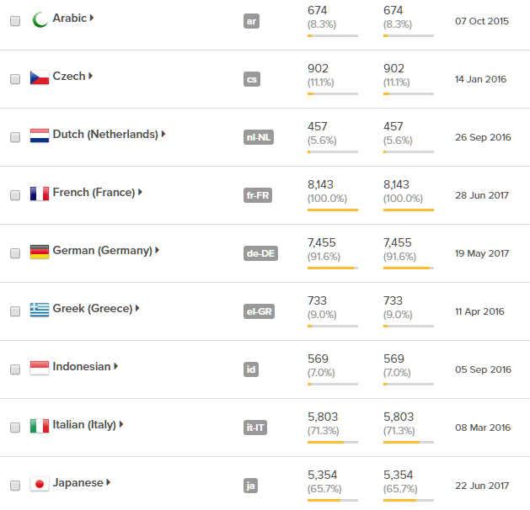Click the Indonesian date 05 Sep 2016
The height and width of the screenshot is (510, 530).
pyautogui.click(x=483, y=369)
